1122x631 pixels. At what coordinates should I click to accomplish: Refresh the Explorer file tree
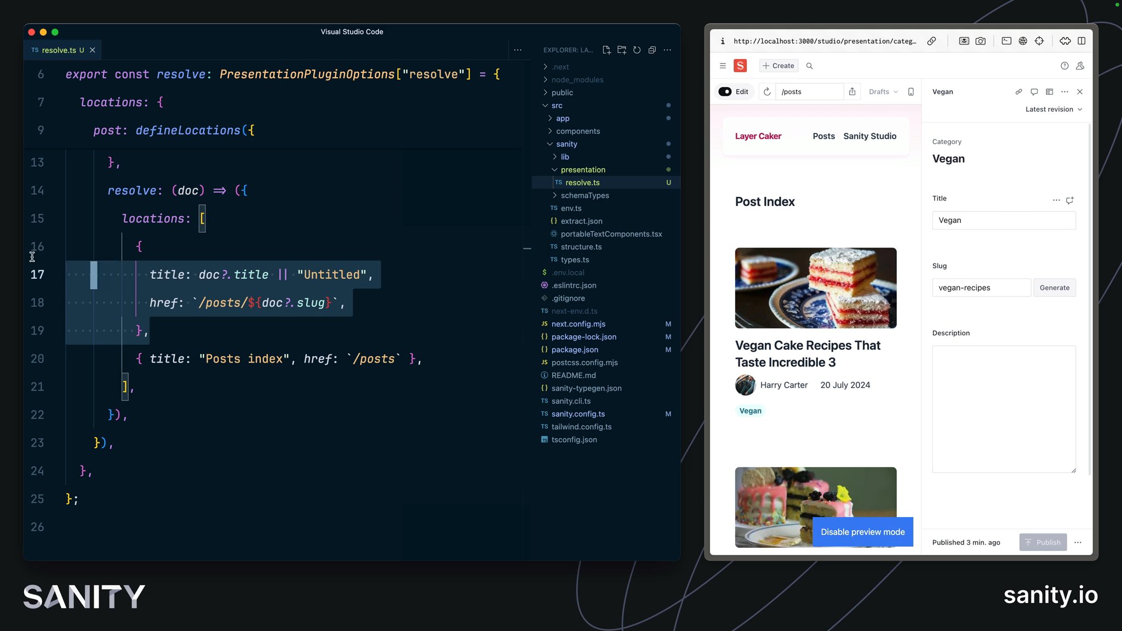[x=637, y=50]
